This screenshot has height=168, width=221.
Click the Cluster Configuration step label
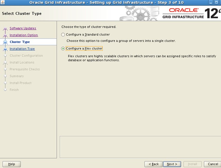[x=26, y=56]
